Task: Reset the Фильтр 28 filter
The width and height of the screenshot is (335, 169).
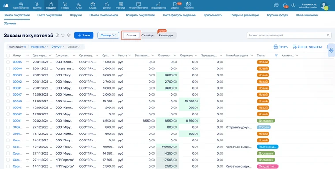Action: pyautogui.click(x=25, y=47)
